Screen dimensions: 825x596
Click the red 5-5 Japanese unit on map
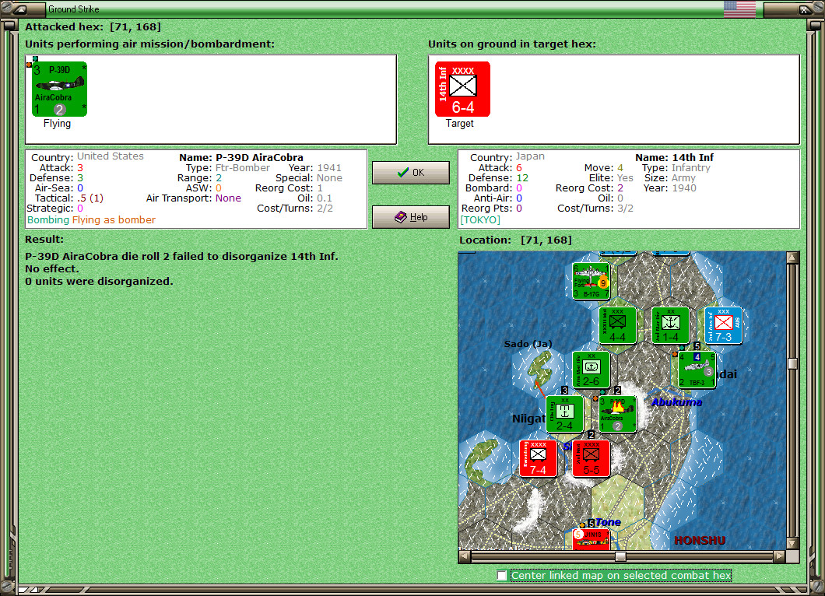[x=592, y=458]
